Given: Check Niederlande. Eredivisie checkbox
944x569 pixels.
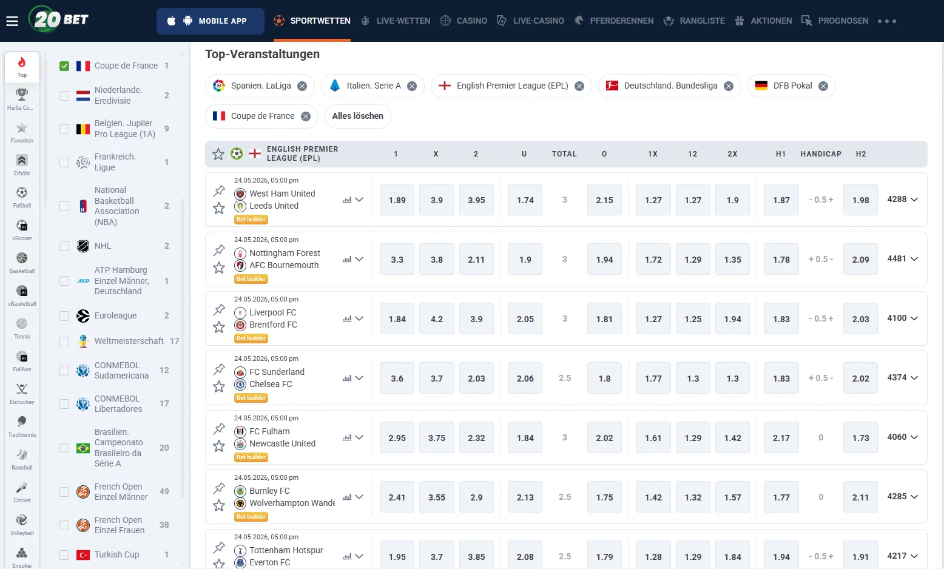Looking at the screenshot, I should 64,96.
